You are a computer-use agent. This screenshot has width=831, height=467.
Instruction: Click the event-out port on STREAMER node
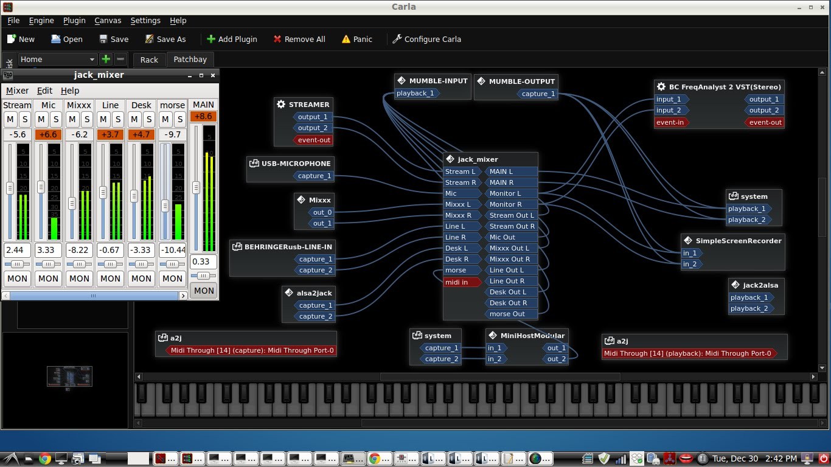point(313,140)
